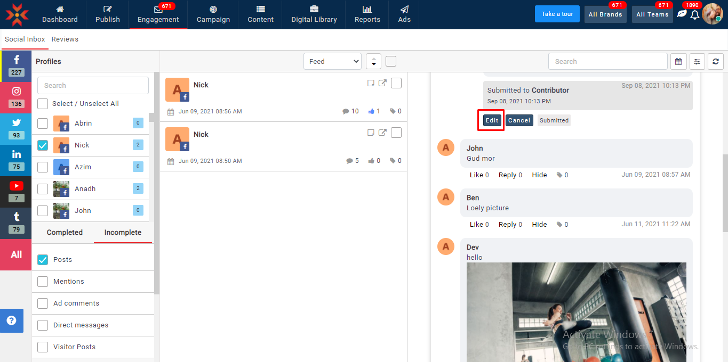Click the Edit button on submitted reply

pos(492,120)
